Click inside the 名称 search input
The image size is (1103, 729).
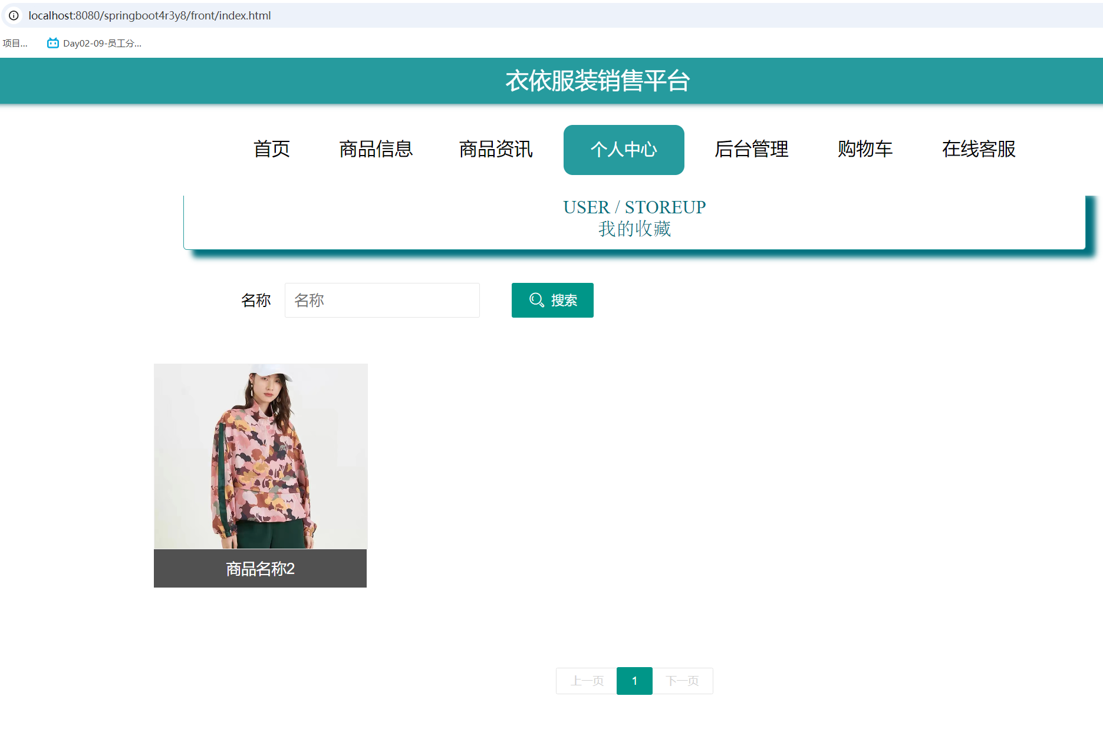point(382,300)
